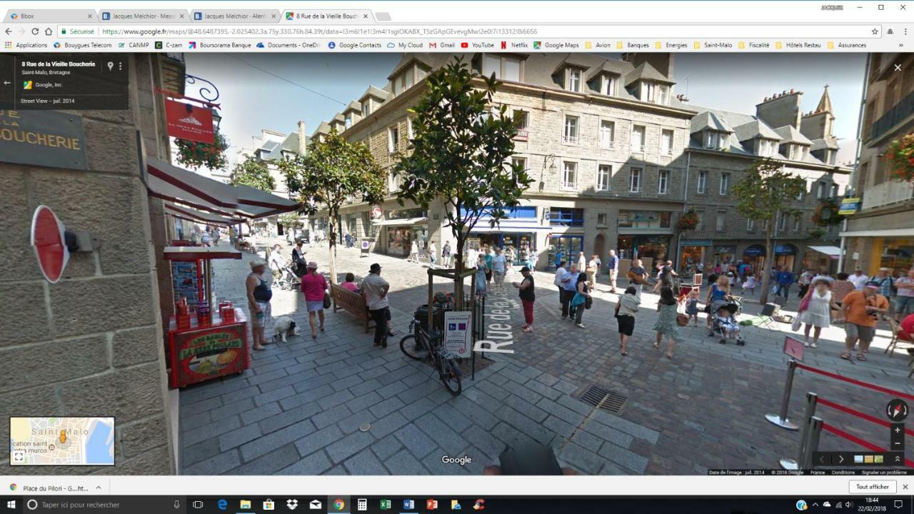Open the Saint-Malo minimap
The width and height of the screenshot is (914, 514).
click(62, 440)
